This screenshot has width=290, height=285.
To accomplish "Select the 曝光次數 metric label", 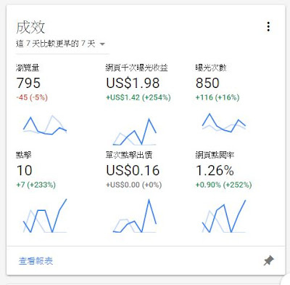I will pyautogui.click(x=211, y=68).
